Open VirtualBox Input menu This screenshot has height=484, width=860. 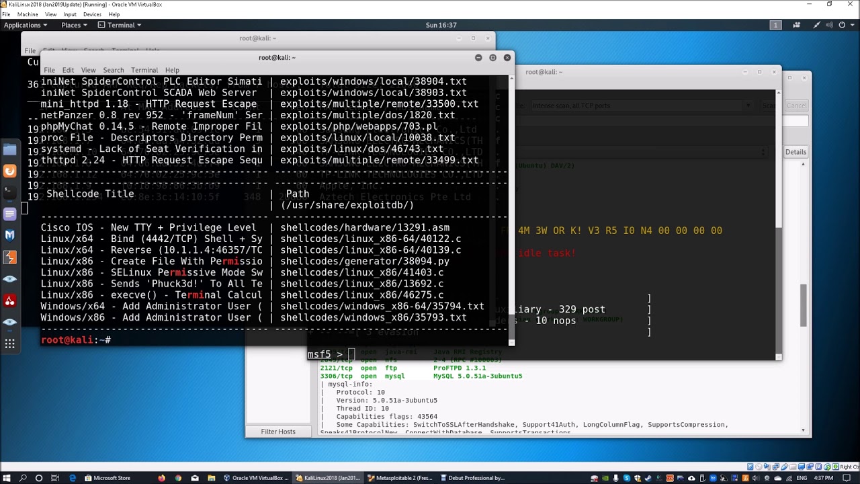(x=70, y=14)
